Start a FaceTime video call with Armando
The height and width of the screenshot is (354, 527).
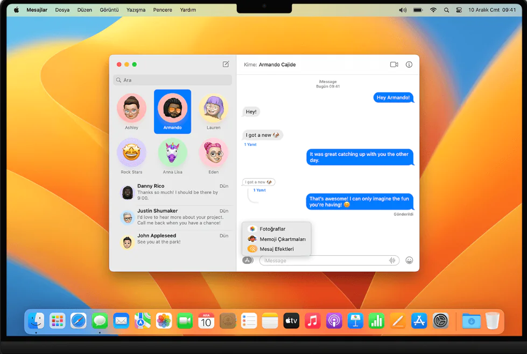tap(394, 64)
